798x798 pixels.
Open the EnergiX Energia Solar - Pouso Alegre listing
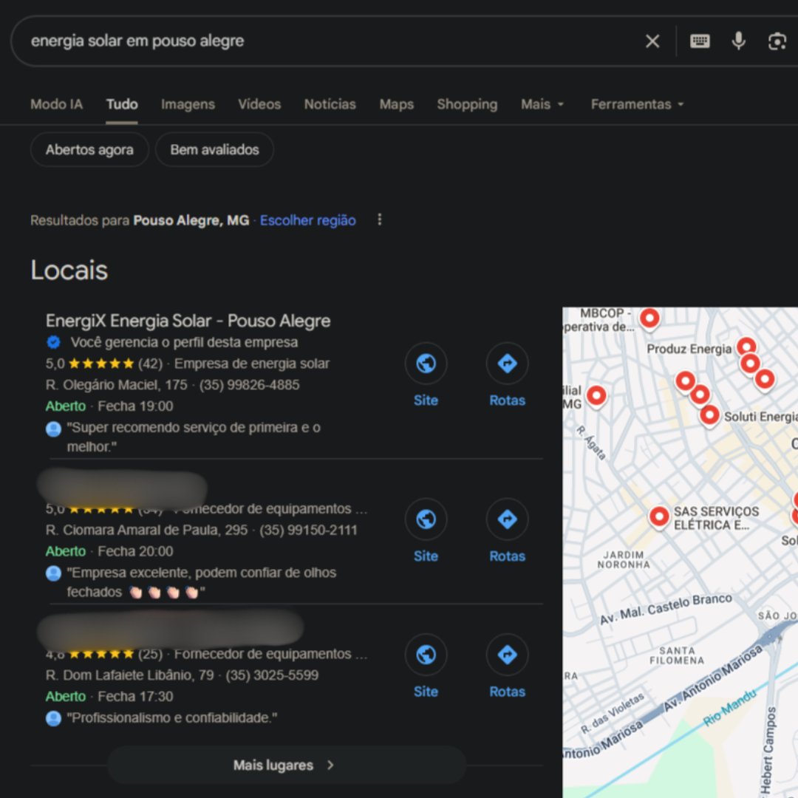point(188,321)
